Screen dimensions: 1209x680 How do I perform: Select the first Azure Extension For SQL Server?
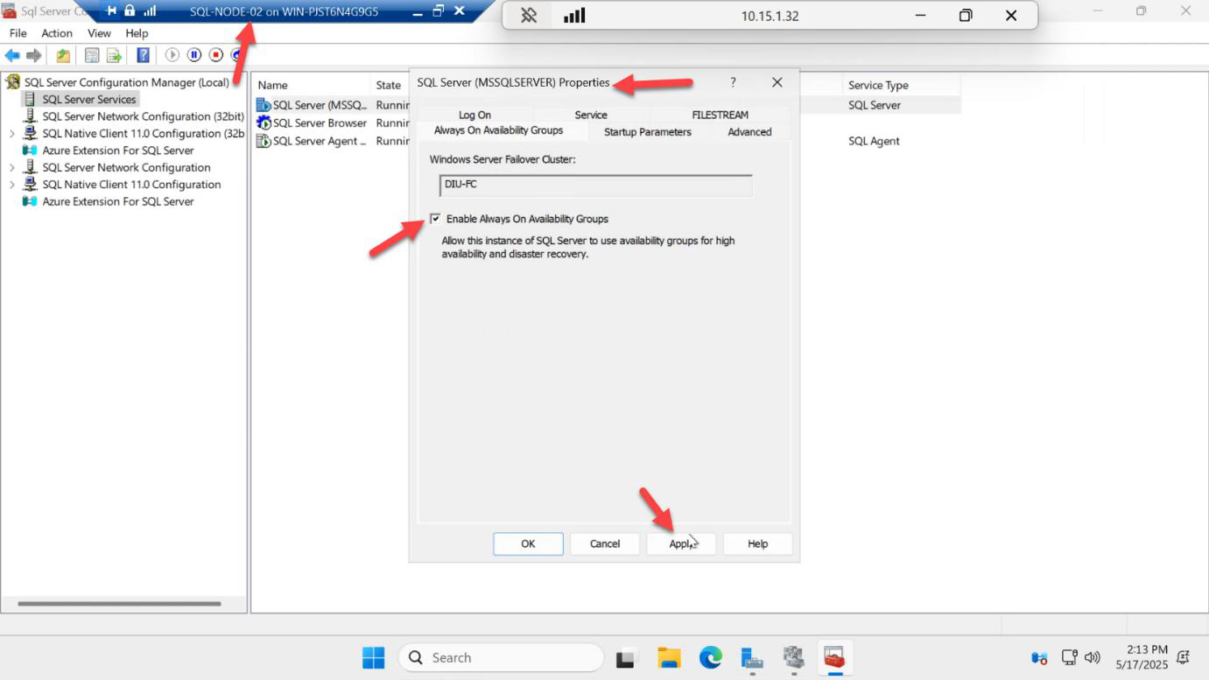click(118, 151)
